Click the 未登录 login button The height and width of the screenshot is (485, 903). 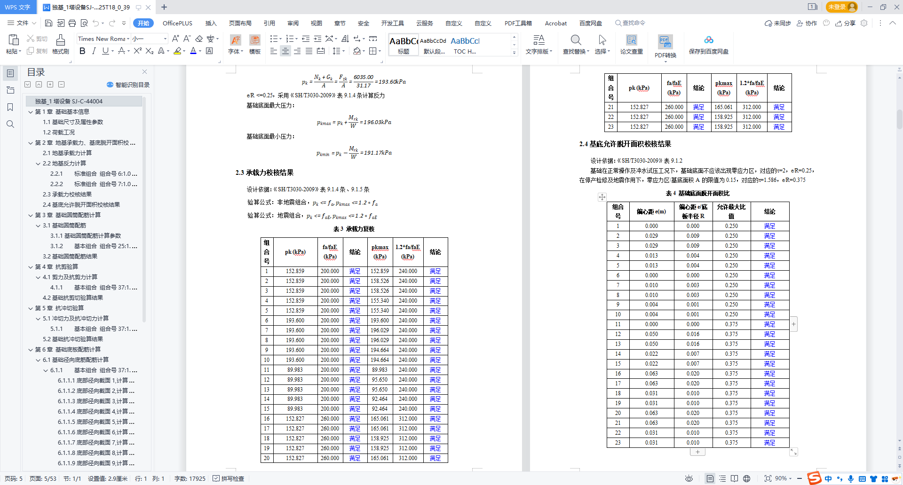[x=841, y=7]
